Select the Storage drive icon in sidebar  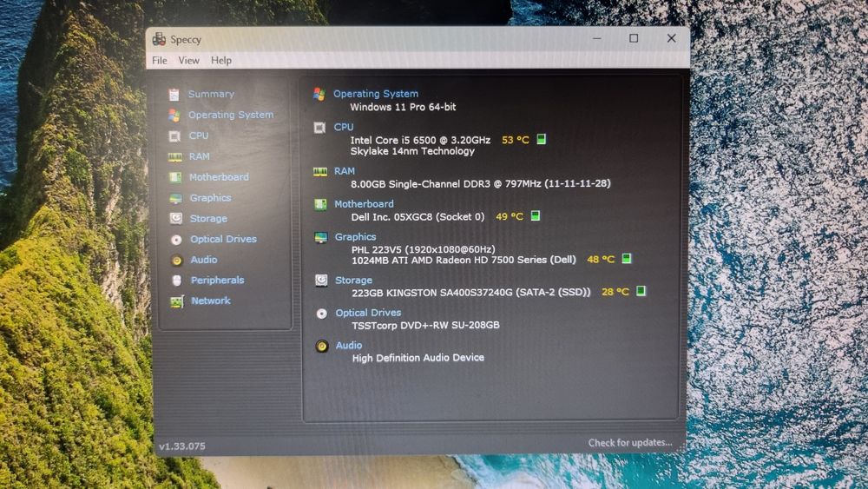176,219
